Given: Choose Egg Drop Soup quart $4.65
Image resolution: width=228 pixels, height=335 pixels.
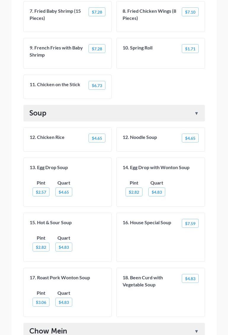Looking at the screenshot, I should [64, 192].
